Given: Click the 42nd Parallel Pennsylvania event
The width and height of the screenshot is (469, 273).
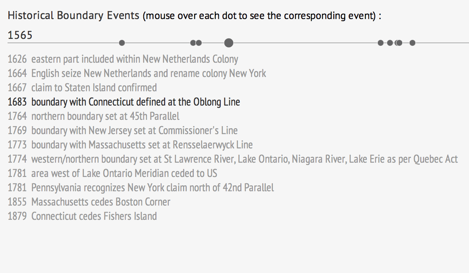Looking at the screenshot, I should (x=141, y=188).
